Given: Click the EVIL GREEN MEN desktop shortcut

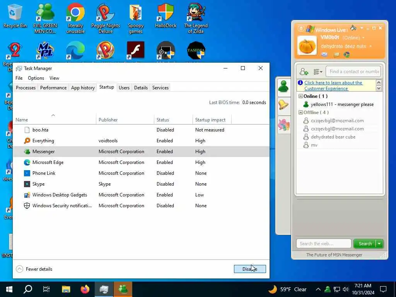Looking at the screenshot, I should (45, 18).
